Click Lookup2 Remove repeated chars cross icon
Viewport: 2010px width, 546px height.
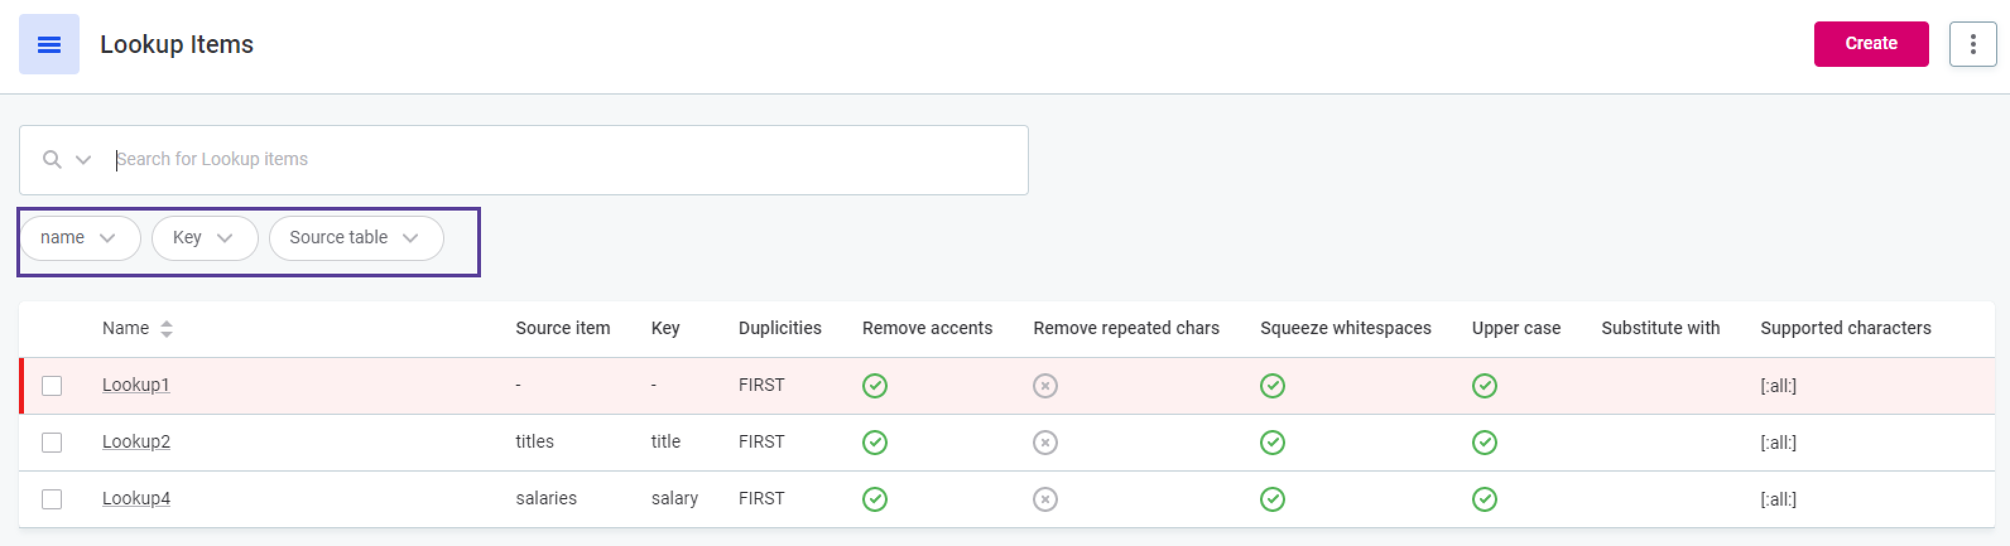pyautogui.click(x=1044, y=443)
